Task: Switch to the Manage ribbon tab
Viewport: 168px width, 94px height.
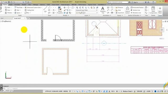Action: (x=35, y=5)
